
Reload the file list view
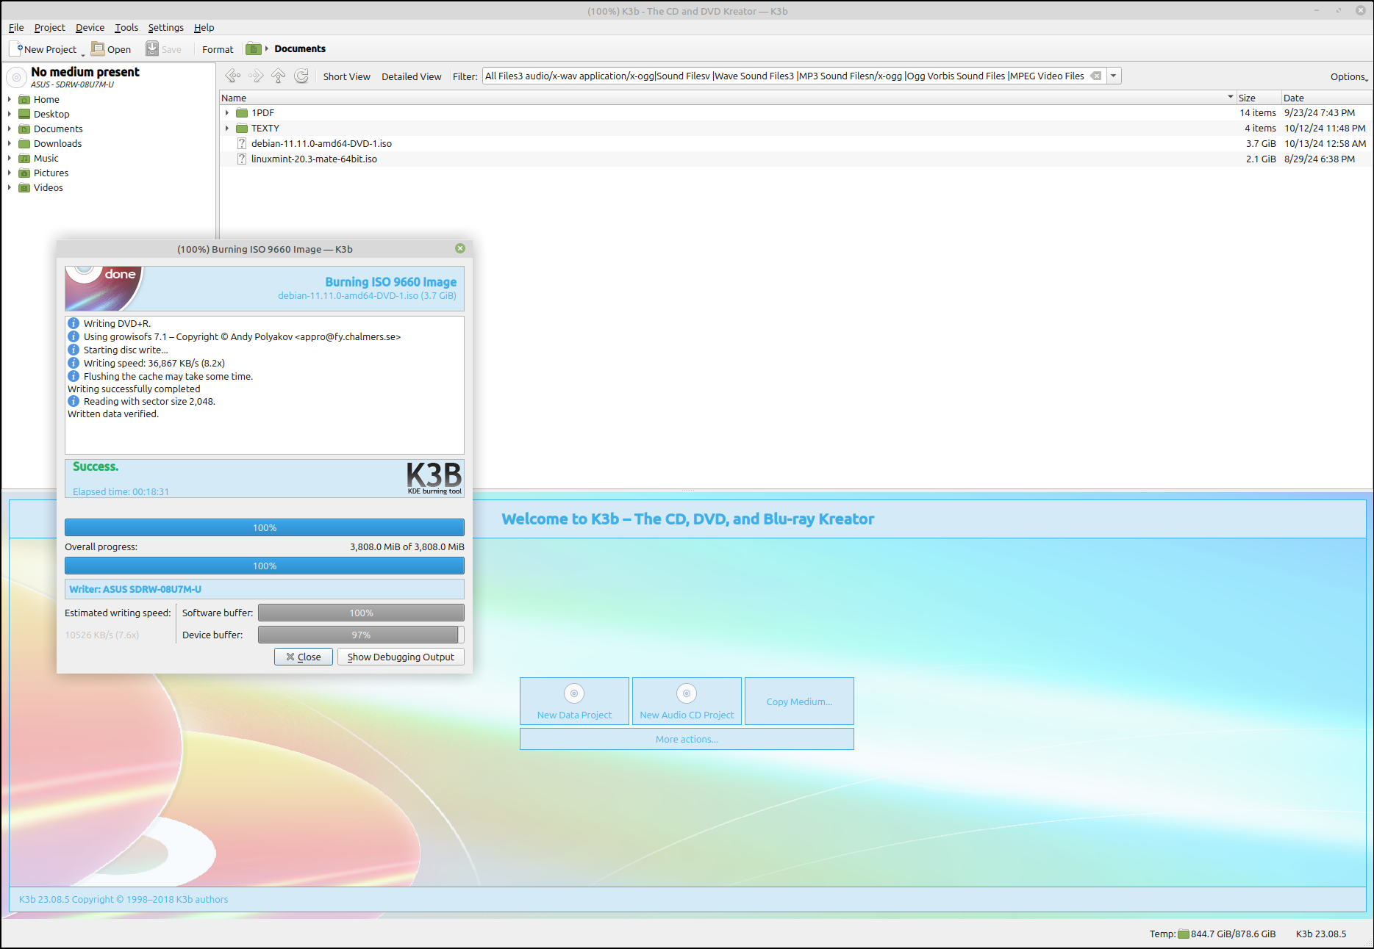pyautogui.click(x=301, y=76)
